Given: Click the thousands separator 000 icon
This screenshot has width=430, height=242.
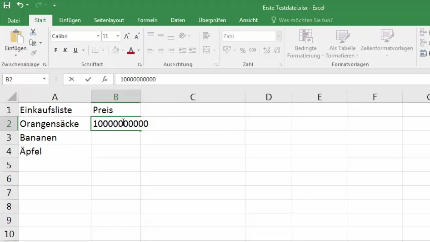Looking at the screenshot, I should click(253, 50).
